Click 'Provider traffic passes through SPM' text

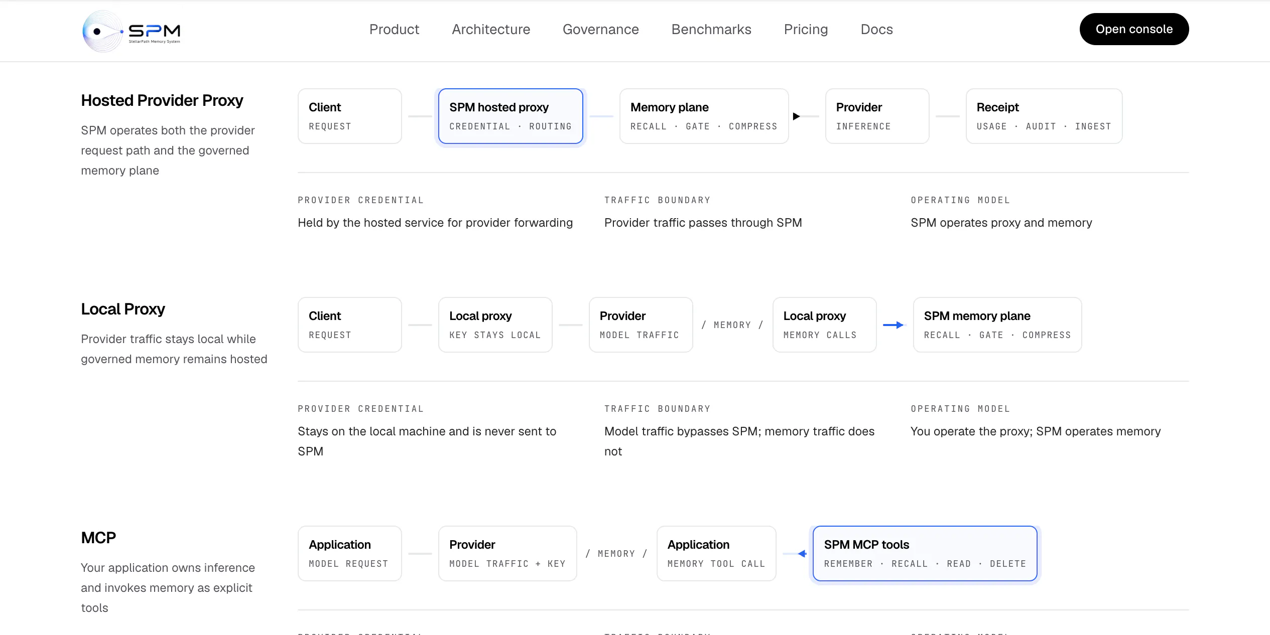[x=703, y=223]
